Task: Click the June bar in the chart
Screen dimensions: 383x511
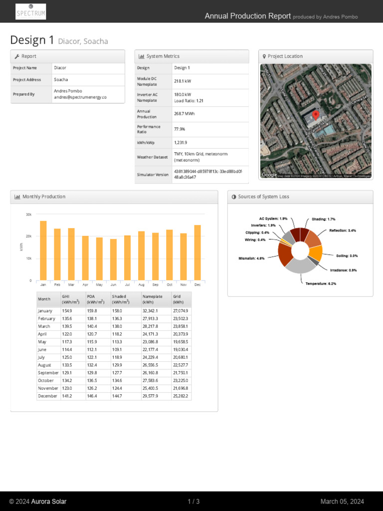Action: click(x=113, y=259)
